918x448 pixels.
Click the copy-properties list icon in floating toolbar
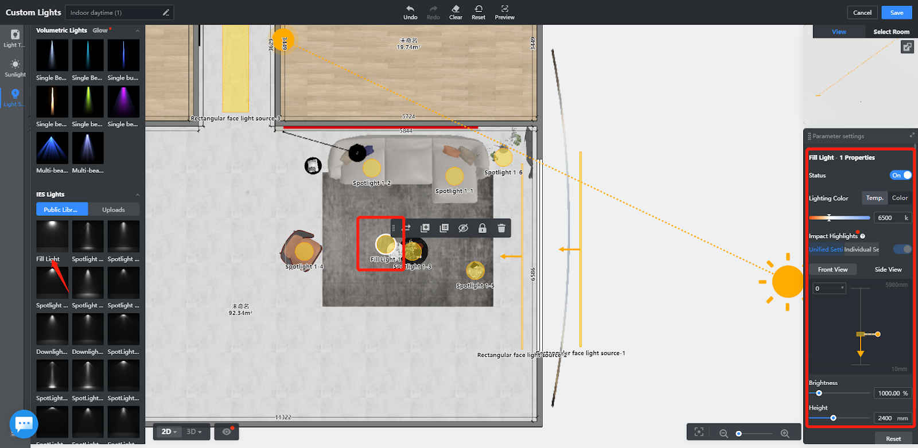click(x=444, y=228)
